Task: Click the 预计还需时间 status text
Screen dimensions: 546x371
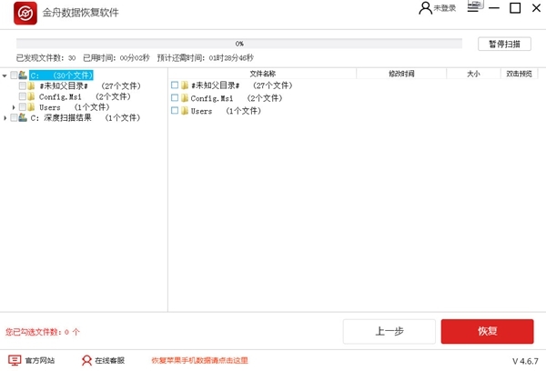Action: click(x=206, y=58)
